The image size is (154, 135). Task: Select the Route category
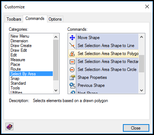coord(16,69)
